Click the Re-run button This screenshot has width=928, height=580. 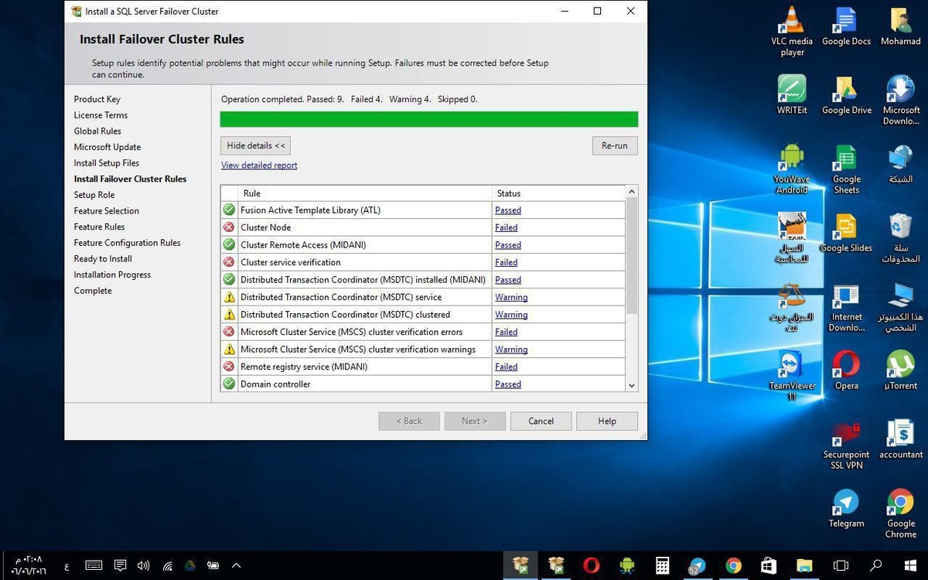point(615,145)
